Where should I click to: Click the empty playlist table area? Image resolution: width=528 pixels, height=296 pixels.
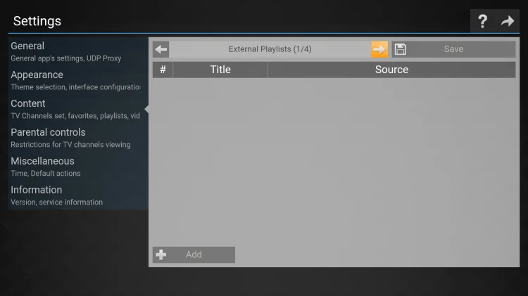tap(334, 162)
